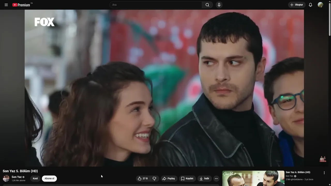Share the video via Paylaş
This screenshot has height=186, width=331.
169,179
